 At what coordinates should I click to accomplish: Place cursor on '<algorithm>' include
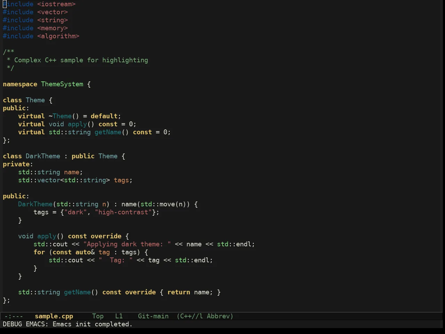click(58, 36)
